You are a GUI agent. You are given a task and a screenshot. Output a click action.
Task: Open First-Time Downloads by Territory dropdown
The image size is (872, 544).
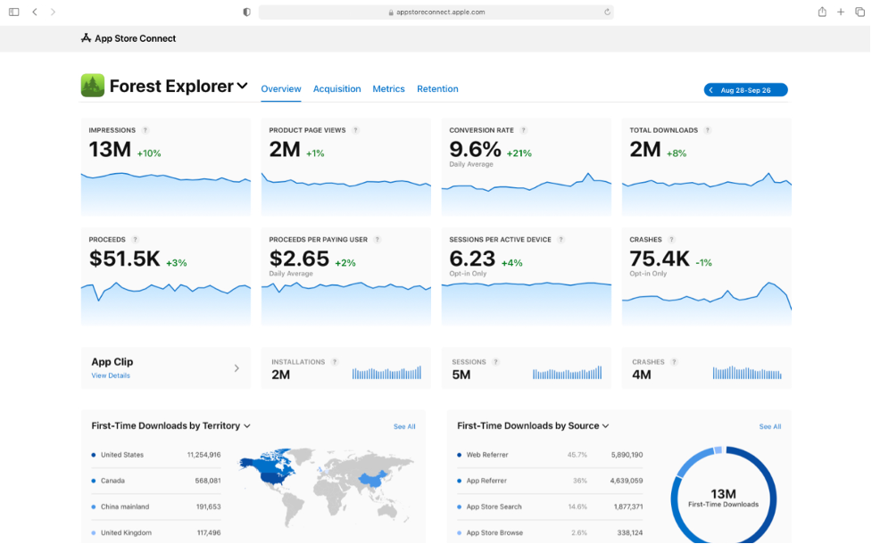(247, 426)
